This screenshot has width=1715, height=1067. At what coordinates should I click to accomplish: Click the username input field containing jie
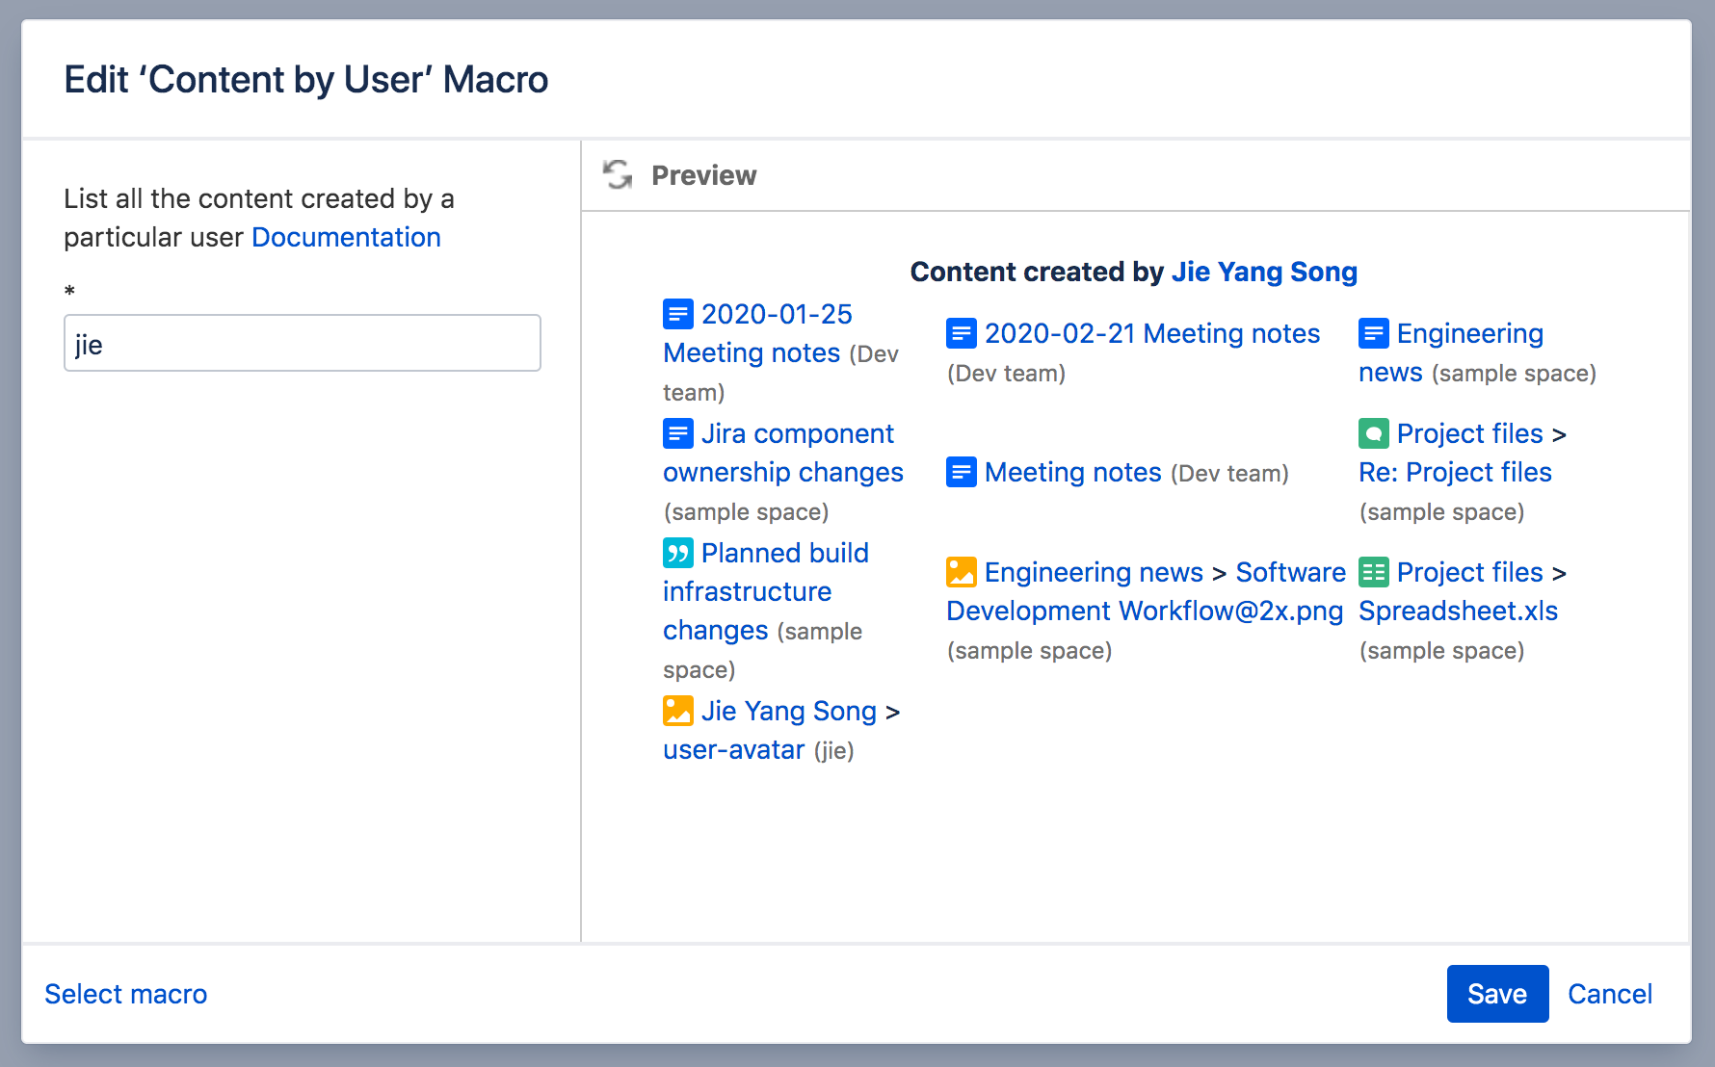pyautogui.click(x=302, y=344)
